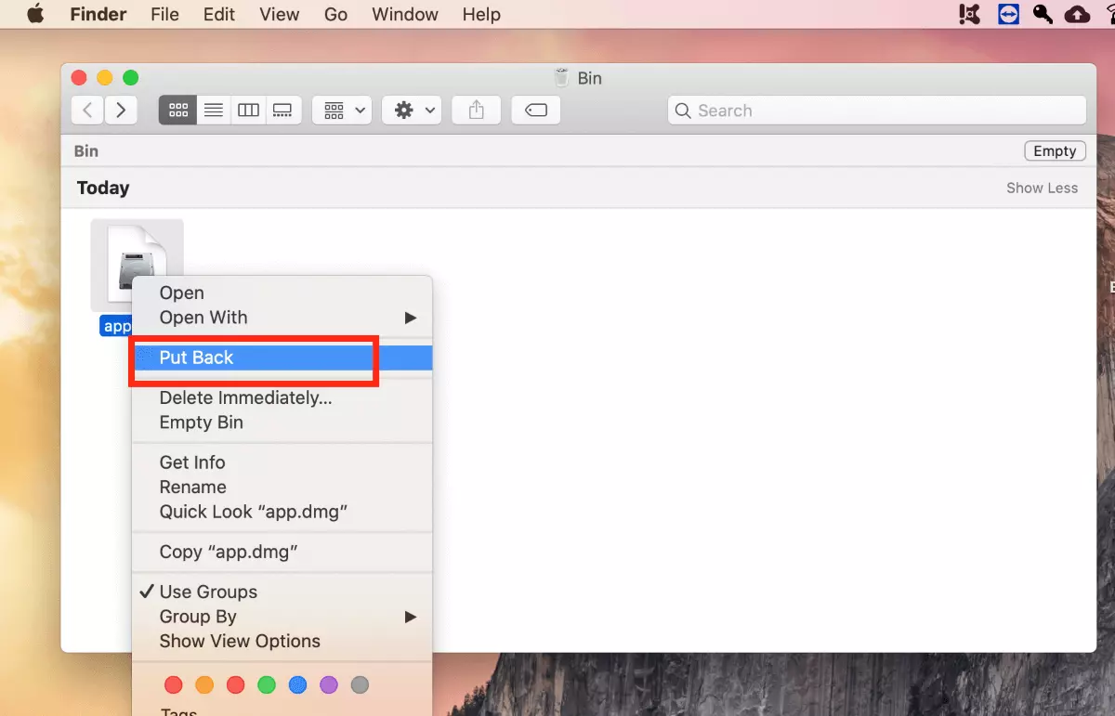Open the Go menu
This screenshot has width=1115, height=716.
[x=335, y=14]
